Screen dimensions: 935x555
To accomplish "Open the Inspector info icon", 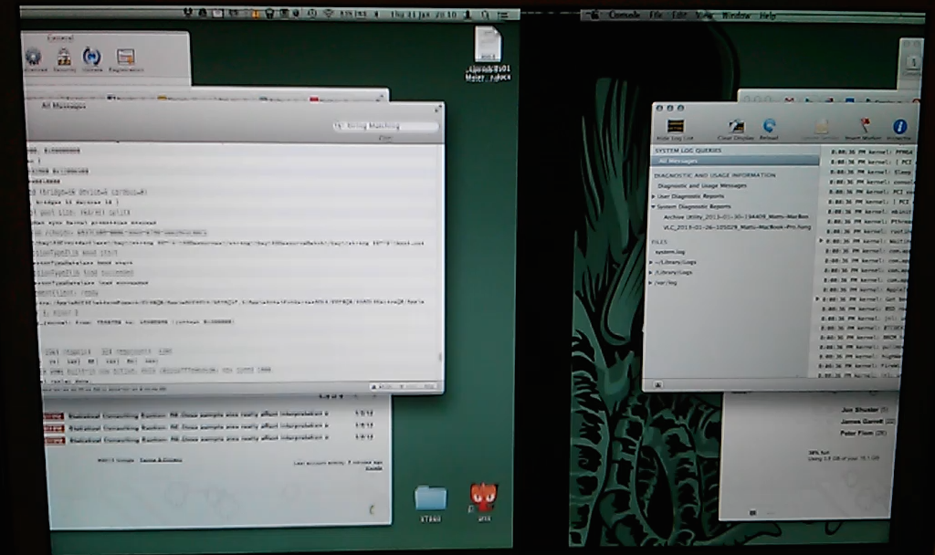I will 899,126.
